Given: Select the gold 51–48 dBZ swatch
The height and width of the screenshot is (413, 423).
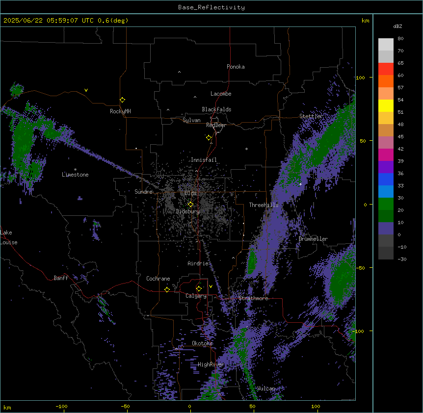Looking at the screenshot, I should point(386,118).
